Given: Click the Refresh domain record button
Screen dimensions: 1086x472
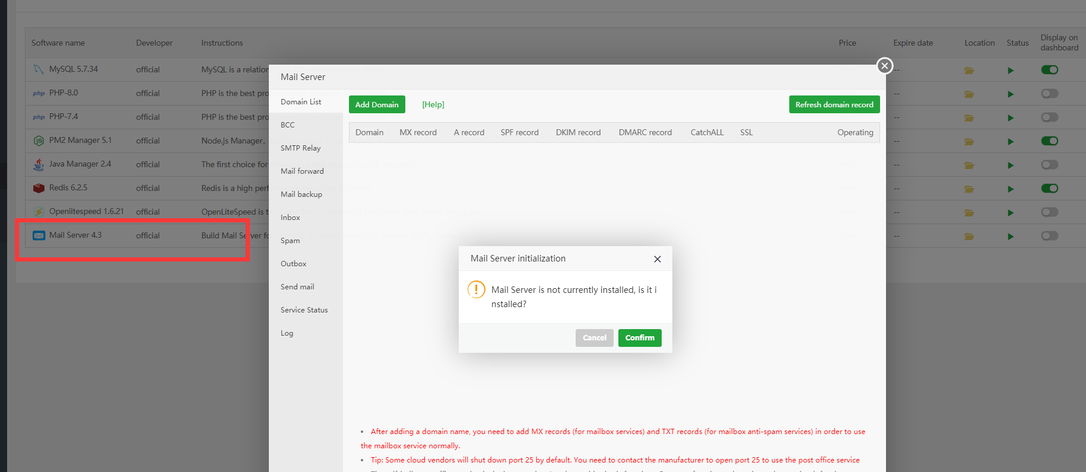Looking at the screenshot, I should coord(834,104).
